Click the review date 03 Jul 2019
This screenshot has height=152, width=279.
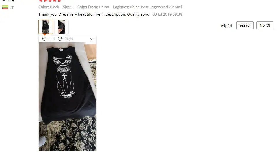click(167, 14)
